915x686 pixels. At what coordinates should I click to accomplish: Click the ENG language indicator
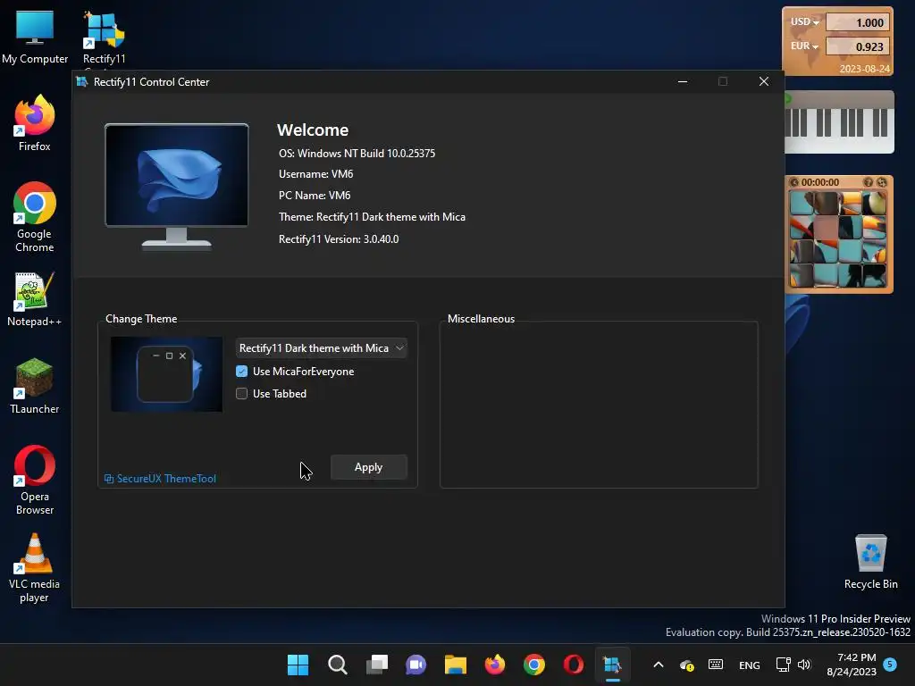click(750, 665)
